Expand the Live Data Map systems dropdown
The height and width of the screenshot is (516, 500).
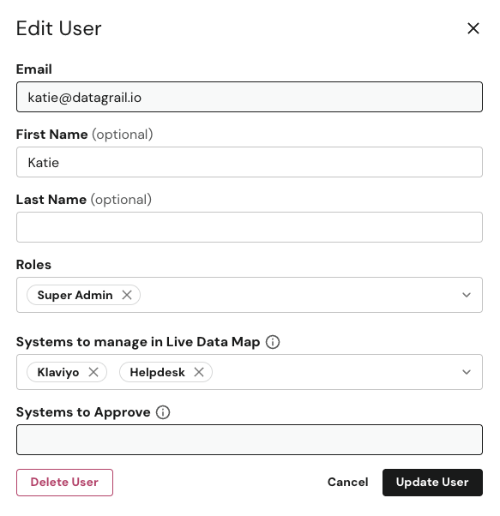point(467,372)
